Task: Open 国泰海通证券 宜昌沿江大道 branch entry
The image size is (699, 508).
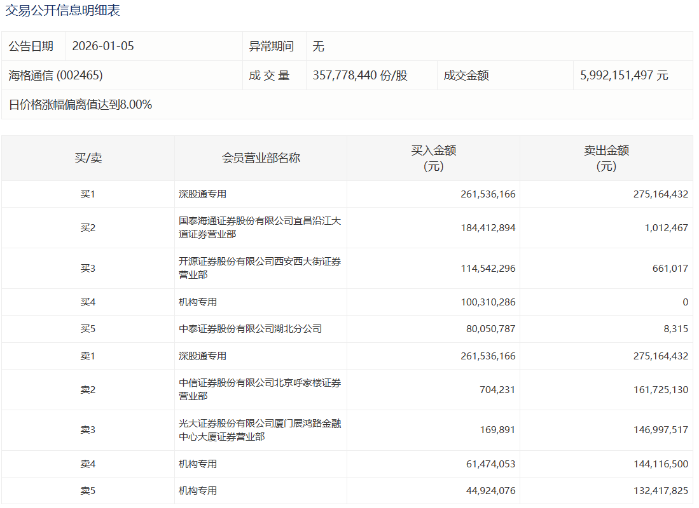Action: [x=260, y=227]
